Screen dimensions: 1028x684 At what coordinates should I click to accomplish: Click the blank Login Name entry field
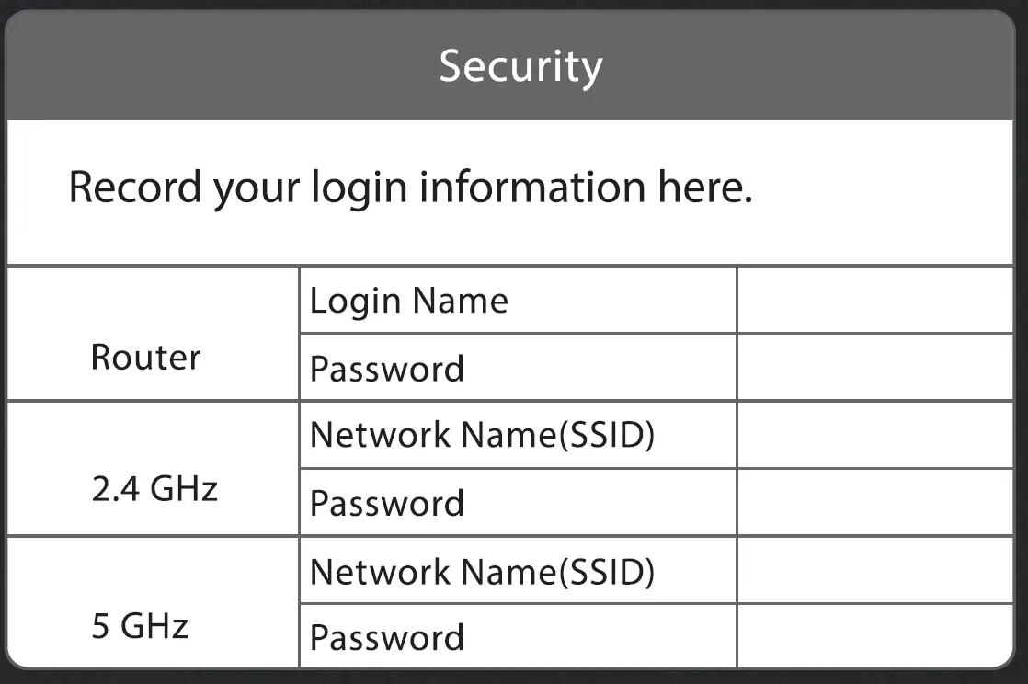pyautogui.click(x=874, y=301)
